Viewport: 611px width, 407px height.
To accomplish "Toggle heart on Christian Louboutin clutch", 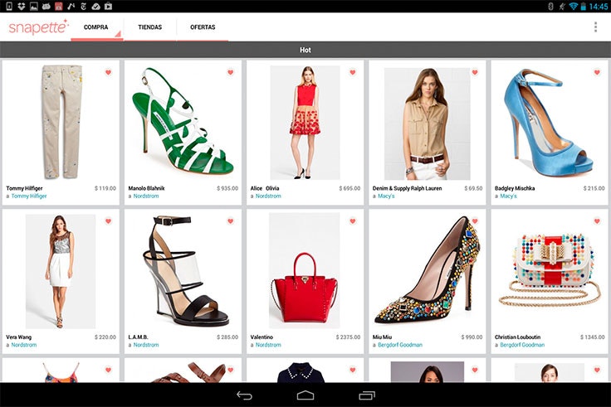I will (x=597, y=220).
